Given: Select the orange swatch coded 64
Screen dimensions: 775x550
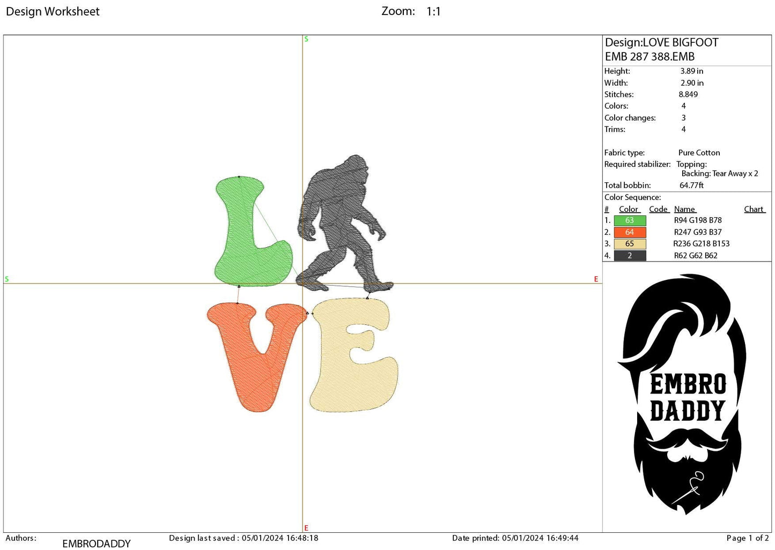Looking at the screenshot, I should tap(629, 232).
